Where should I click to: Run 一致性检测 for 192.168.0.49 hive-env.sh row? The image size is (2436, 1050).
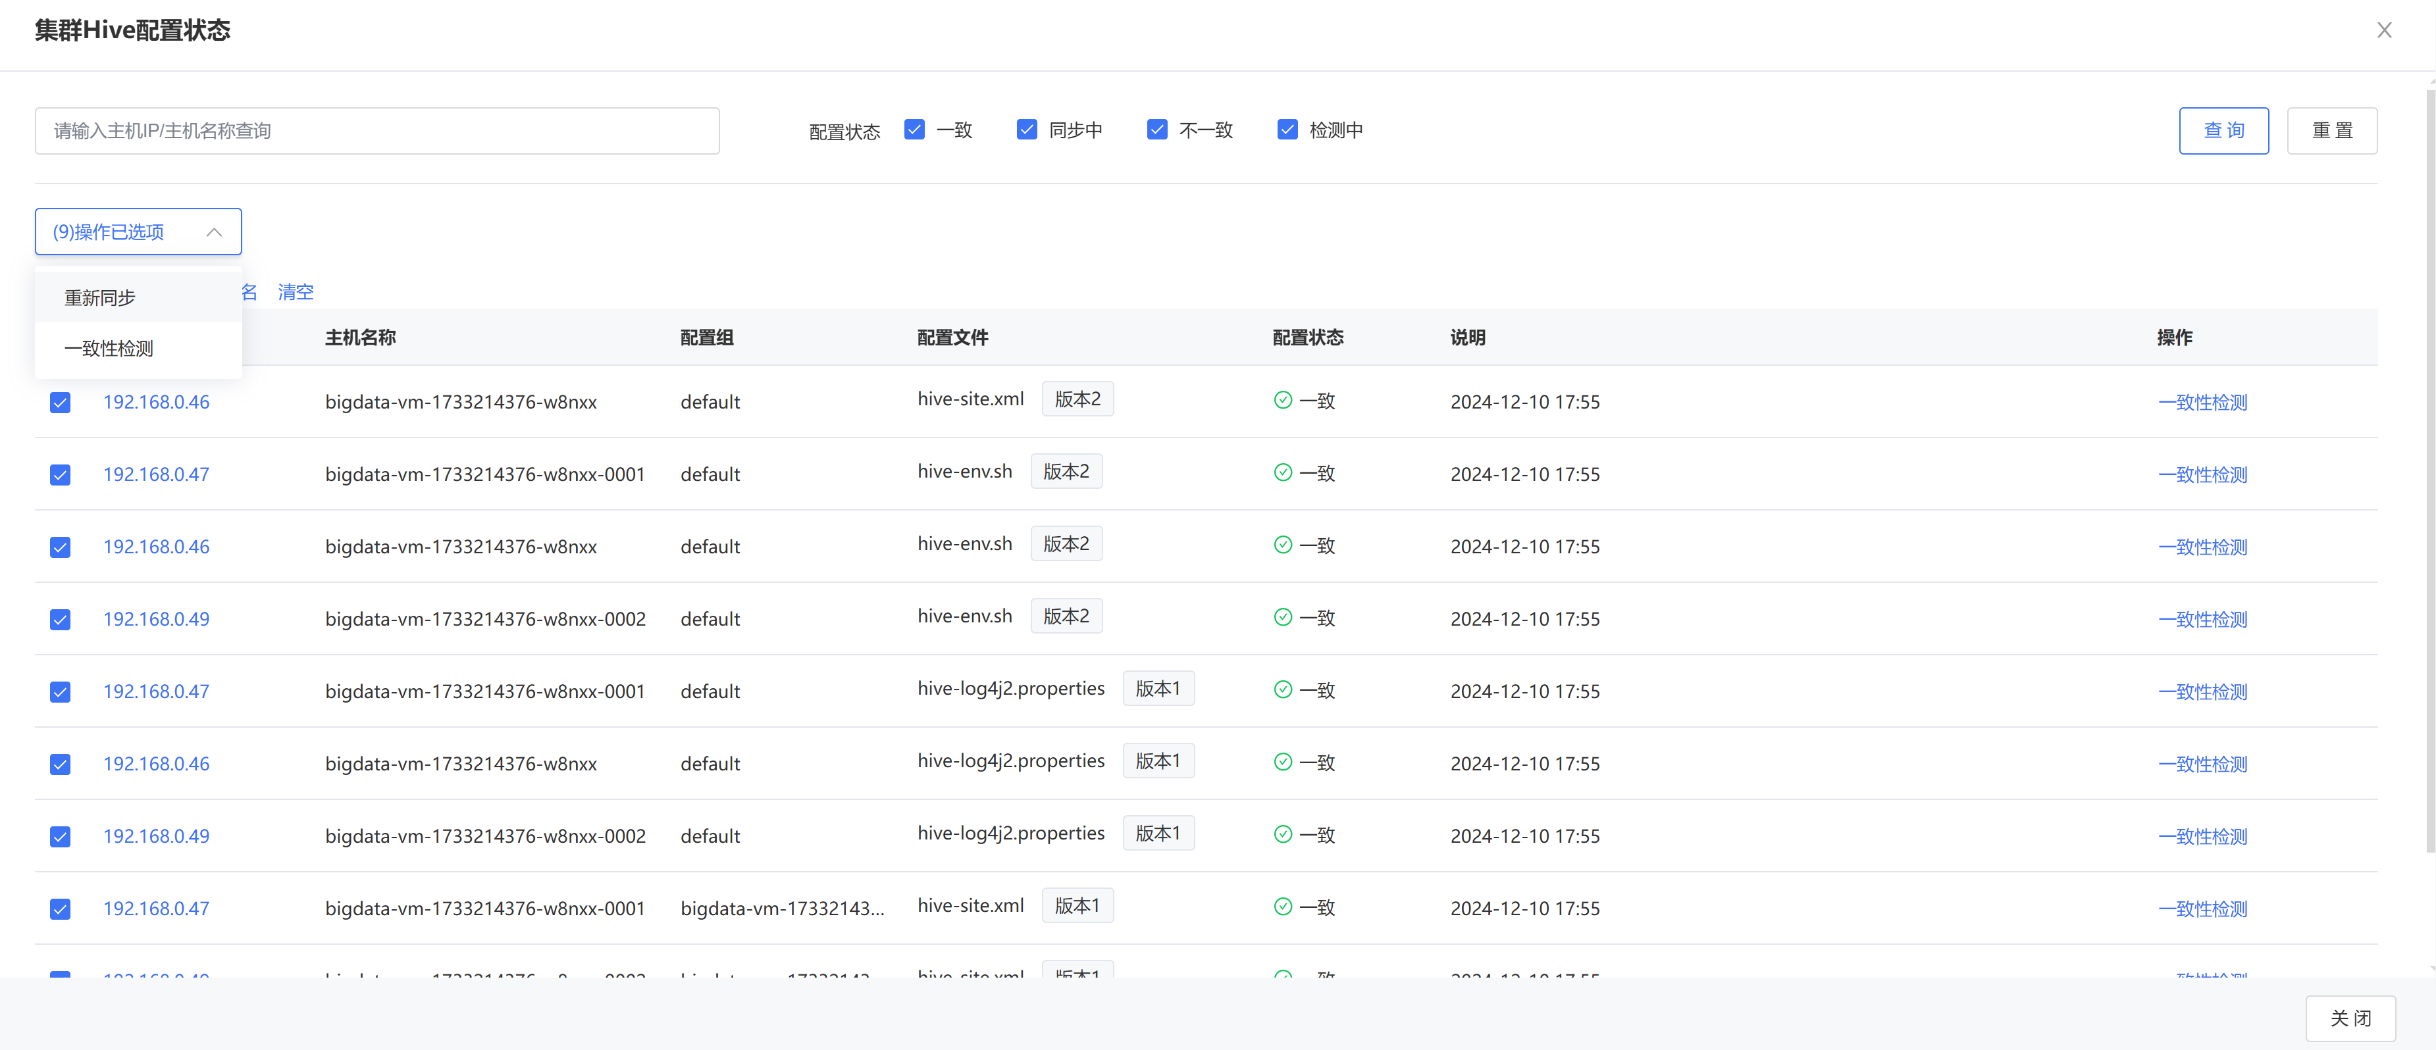tap(2202, 619)
